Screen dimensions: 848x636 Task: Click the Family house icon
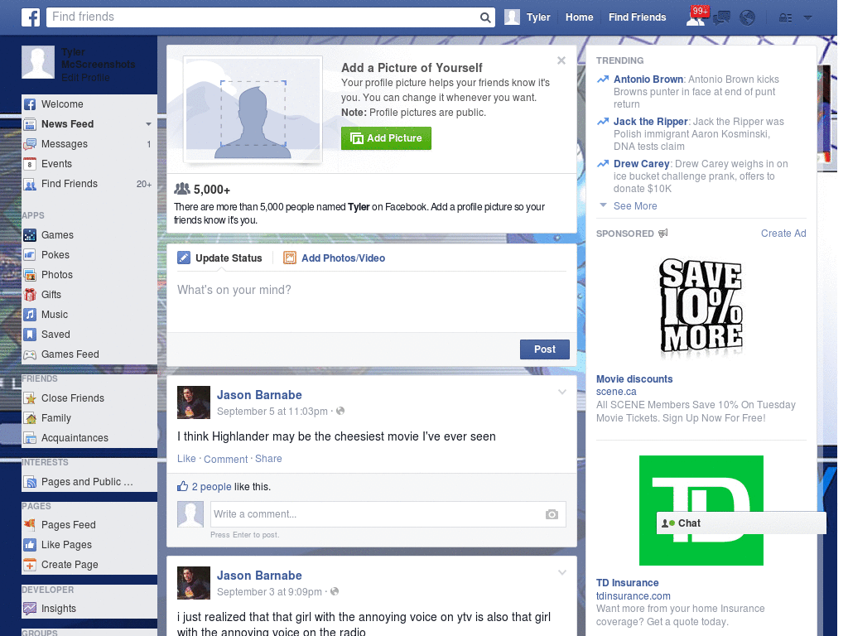point(30,418)
